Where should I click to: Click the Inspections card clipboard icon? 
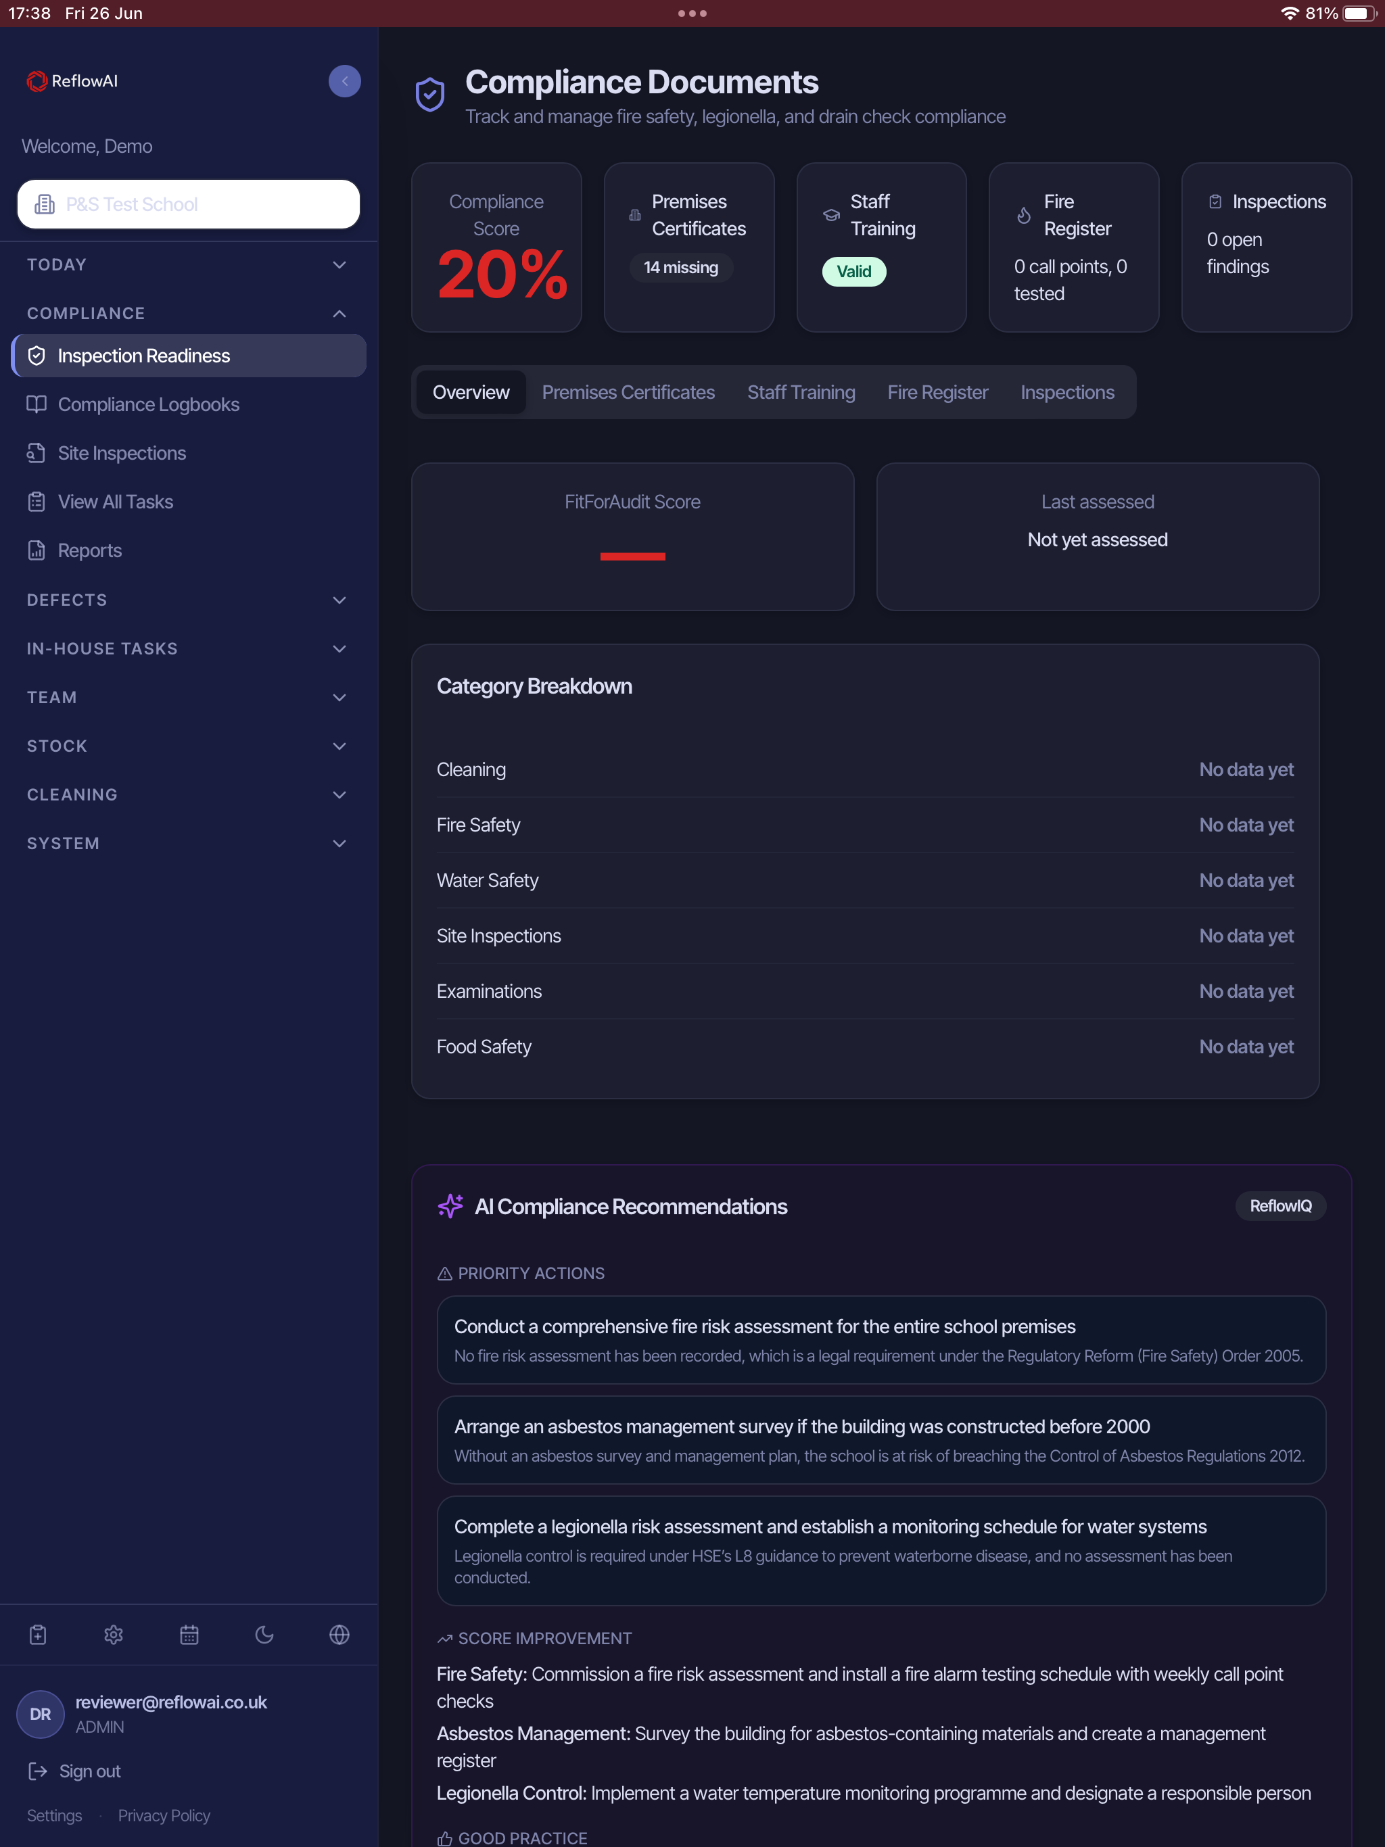1215,201
